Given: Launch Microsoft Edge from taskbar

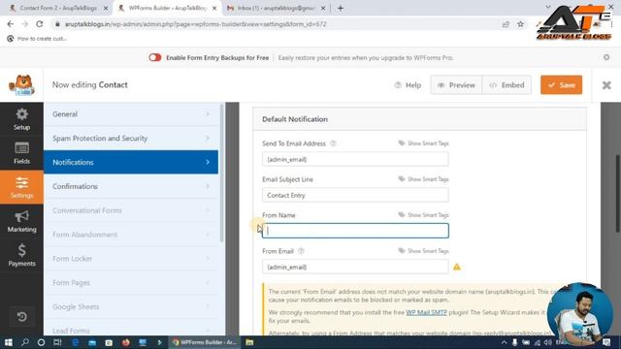Looking at the screenshot, I should click(x=75, y=342).
